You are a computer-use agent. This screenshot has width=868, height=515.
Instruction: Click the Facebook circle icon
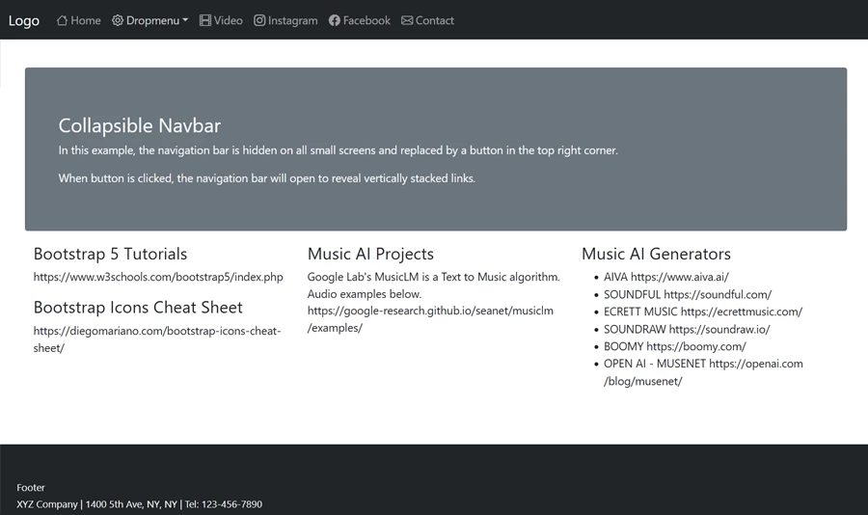(335, 20)
